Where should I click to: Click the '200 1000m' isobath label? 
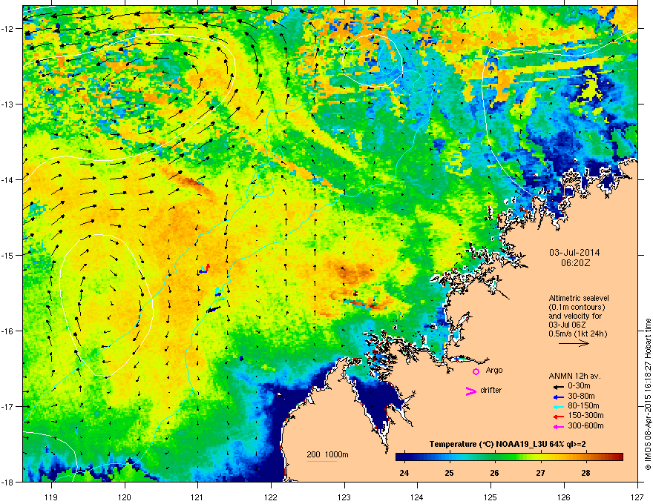click(327, 454)
